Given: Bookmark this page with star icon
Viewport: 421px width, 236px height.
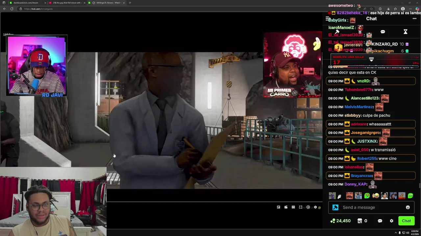Looking at the screenshot, I should click(x=371, y=9).
